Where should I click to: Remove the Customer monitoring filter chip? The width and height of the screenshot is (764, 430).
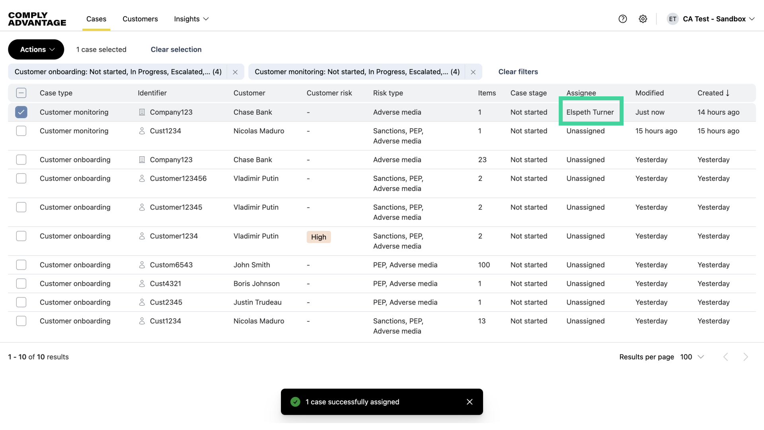point(473,72)
